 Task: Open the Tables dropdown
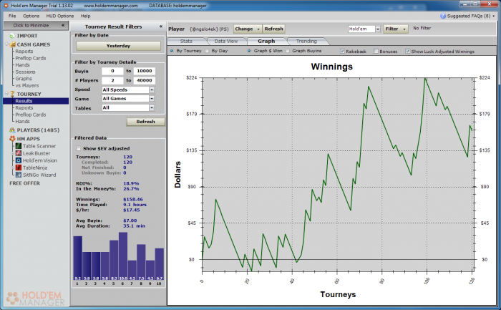[x=152, y=108]
